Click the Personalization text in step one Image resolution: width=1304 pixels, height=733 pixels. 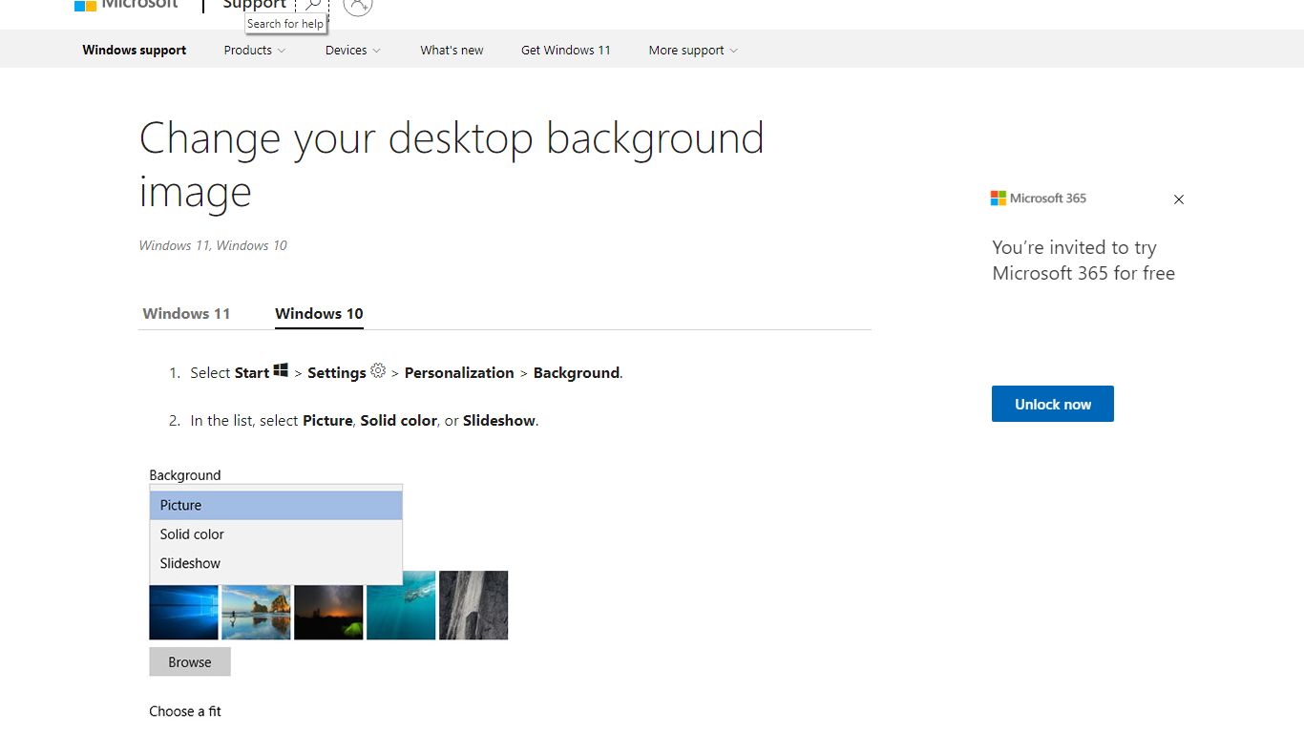click(x=459, y=373)
